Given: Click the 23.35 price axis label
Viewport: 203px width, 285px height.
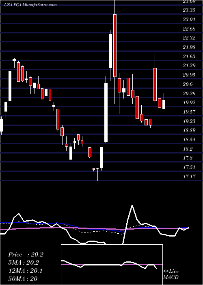Looking at the screenshot, I should (189, 10).
